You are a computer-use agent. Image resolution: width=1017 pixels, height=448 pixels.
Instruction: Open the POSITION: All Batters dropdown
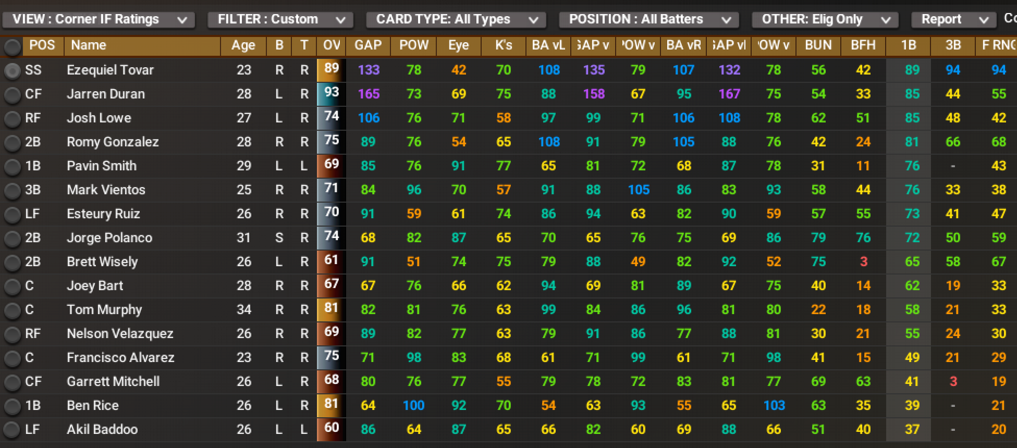pos(649,20)
